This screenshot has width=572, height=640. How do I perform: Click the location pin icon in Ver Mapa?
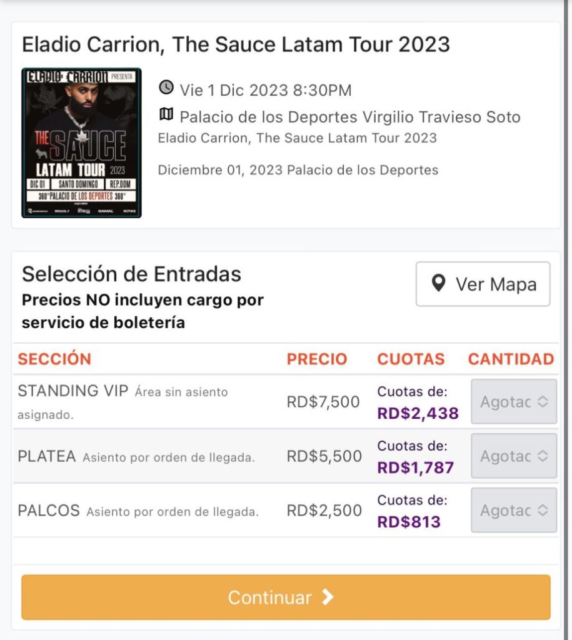pyautogui.click(x=438, y=283)
